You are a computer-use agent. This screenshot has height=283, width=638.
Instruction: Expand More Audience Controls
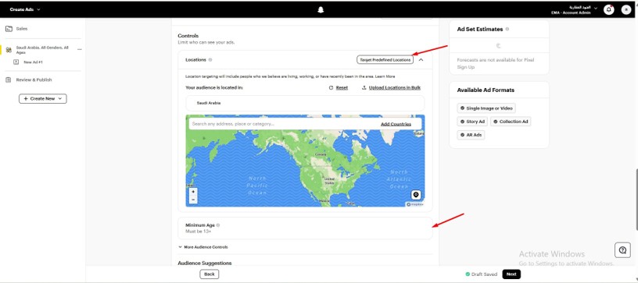tap(203, 247)
